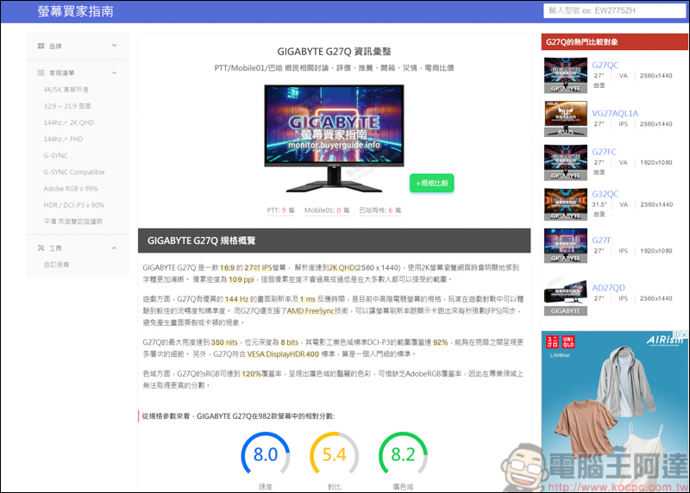Collapse the 常用清單 section chevron
The image size is (690, 493).
pos(114,73)
